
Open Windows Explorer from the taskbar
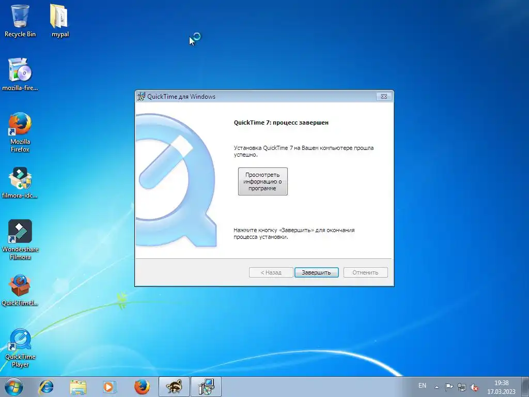point(78,387)
